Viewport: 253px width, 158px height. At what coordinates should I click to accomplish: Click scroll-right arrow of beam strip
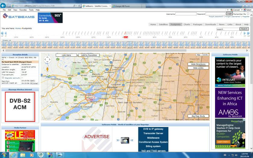pyautogui.click(x=247, y=51)
